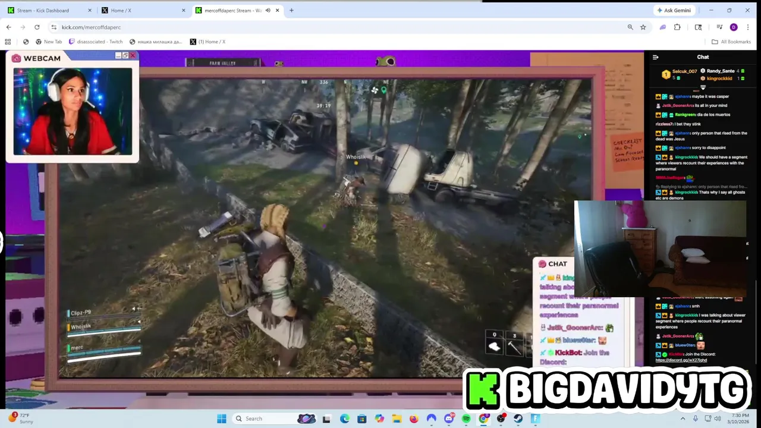Click the room camera feed thumbnail
761x428 pixels.
pyautogui.click(x=660, y=248)
